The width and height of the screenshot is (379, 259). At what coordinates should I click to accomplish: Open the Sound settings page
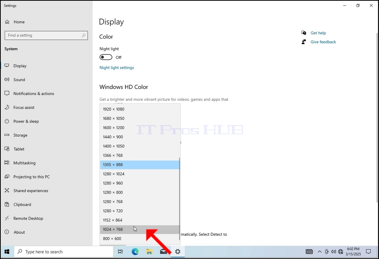click(x=19, y=79)
